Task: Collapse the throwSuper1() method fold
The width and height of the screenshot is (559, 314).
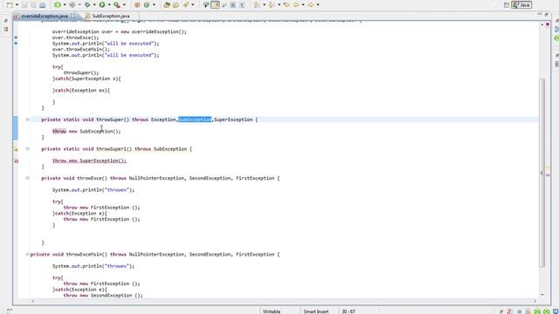Action: (27, 149)
